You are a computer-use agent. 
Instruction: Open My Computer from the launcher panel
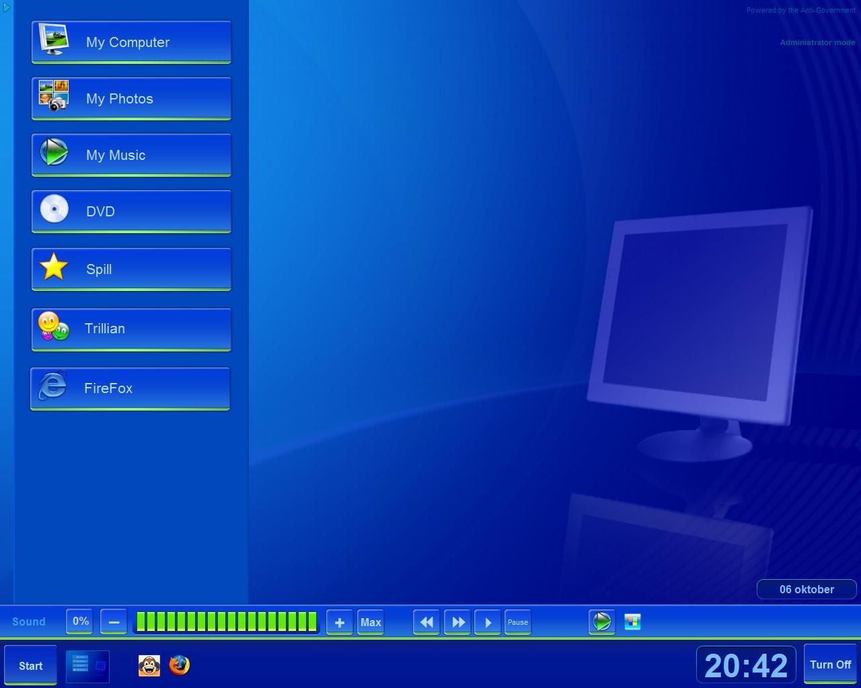pos(131,42)
